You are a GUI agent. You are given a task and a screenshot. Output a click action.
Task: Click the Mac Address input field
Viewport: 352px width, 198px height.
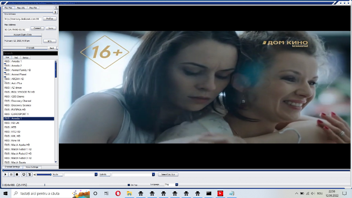[17, 30]
